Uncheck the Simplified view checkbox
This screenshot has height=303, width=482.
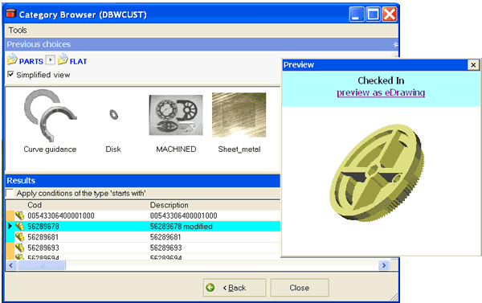(x=10, y=75)
